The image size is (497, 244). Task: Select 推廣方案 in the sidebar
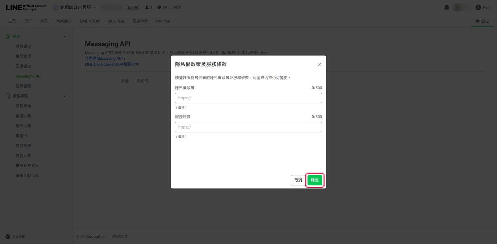(23, 116)
